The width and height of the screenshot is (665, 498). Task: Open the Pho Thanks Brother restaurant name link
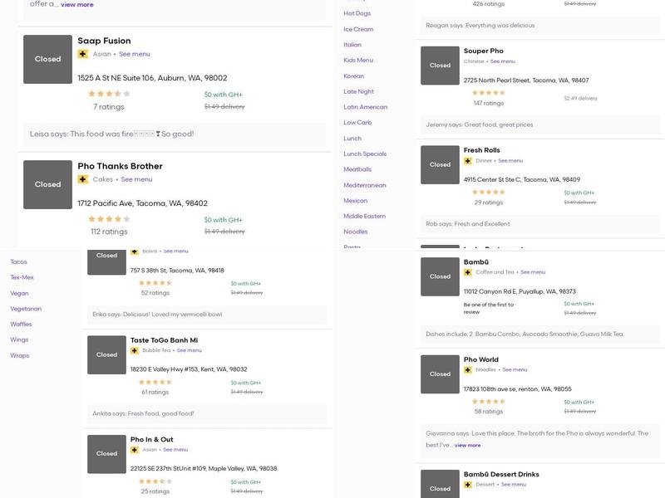pyautogui.click(x=120, y=166)
